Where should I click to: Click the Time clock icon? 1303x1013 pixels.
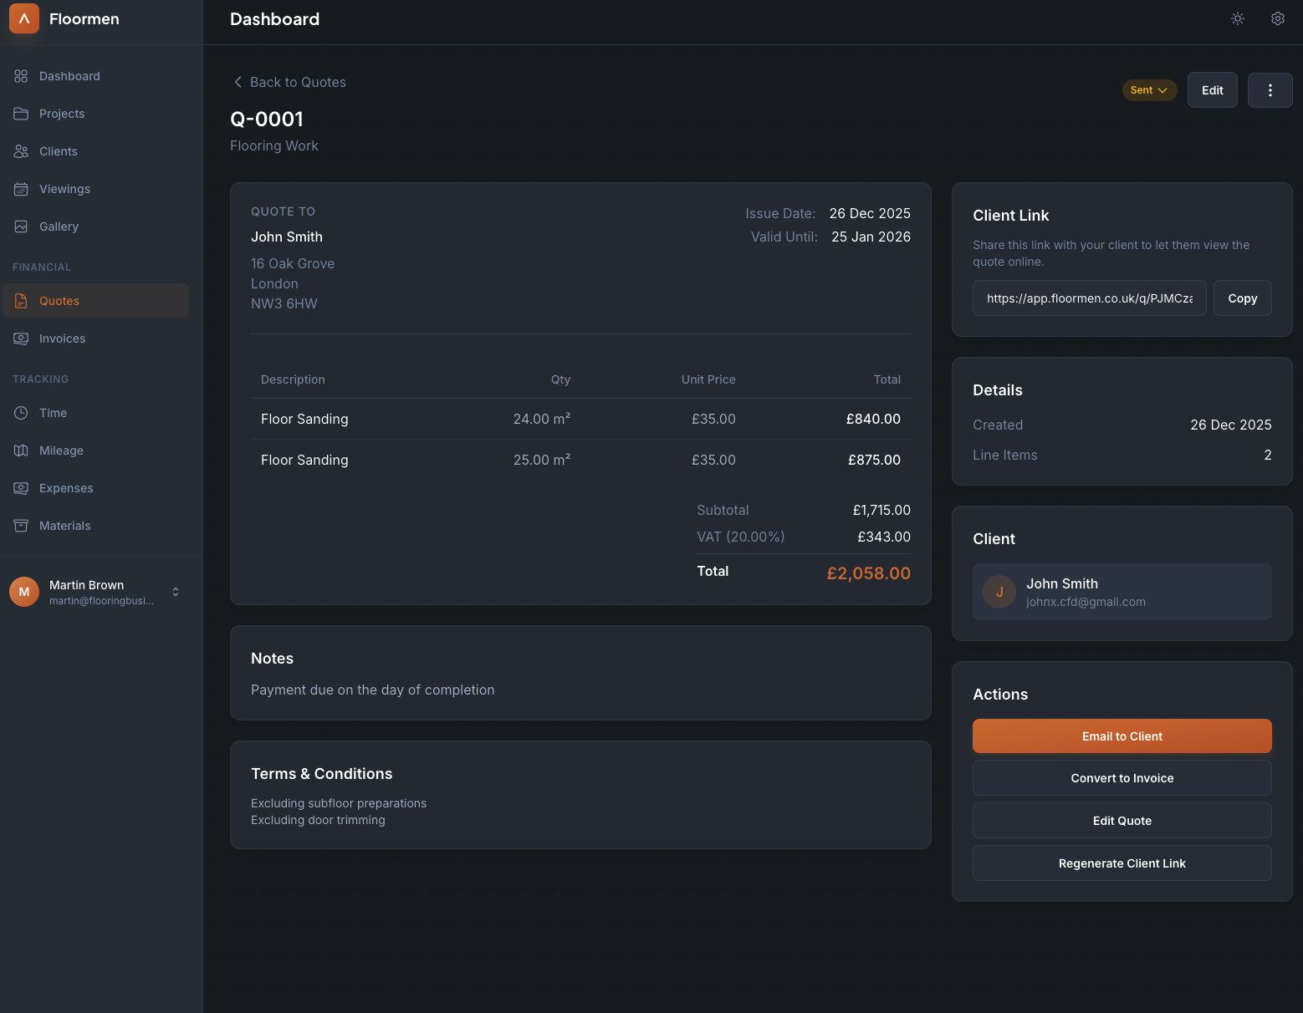21,413
